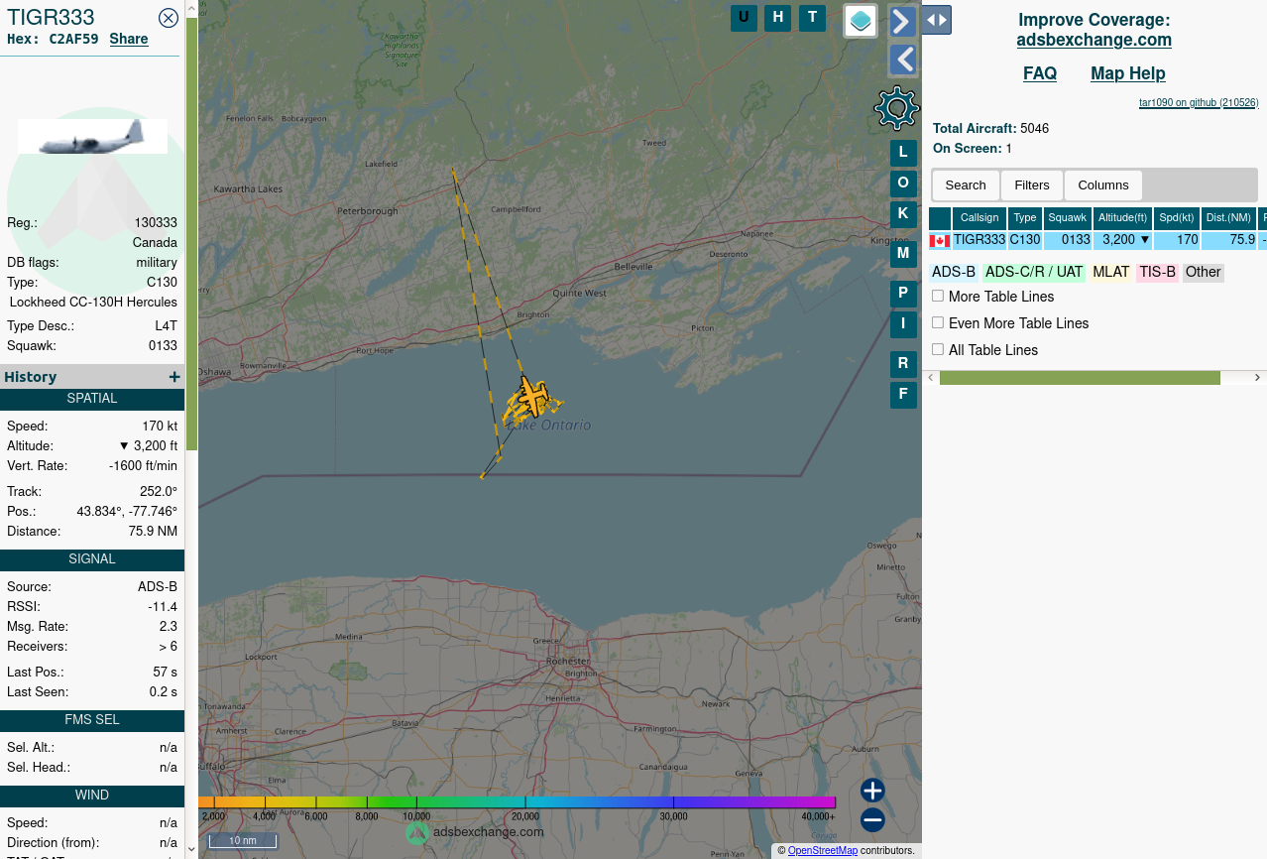The height and width of the screenshot is (859, 1267).
Task: Toggle the P map option button
Action: (903, 294)
